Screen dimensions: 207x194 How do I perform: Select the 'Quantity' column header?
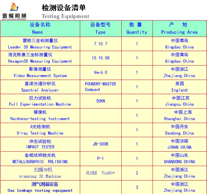pos(136,28)
